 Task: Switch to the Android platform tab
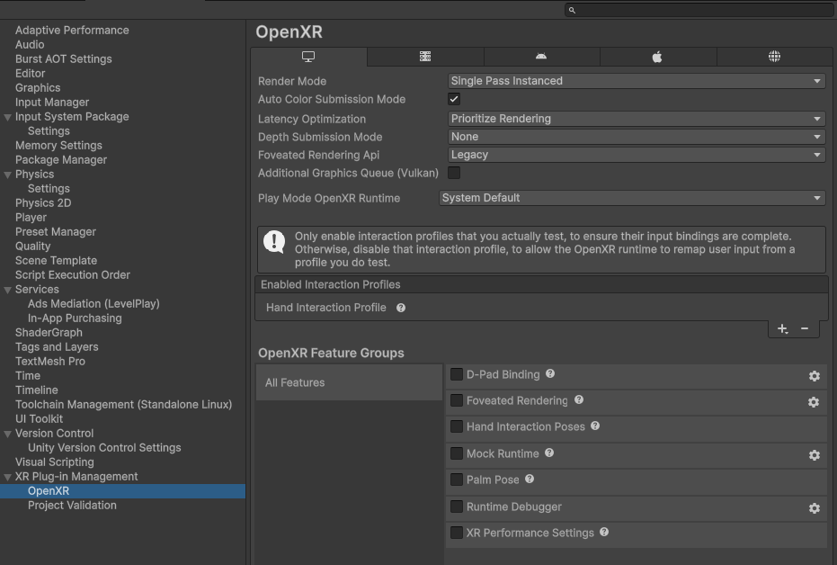pos(541,57)
